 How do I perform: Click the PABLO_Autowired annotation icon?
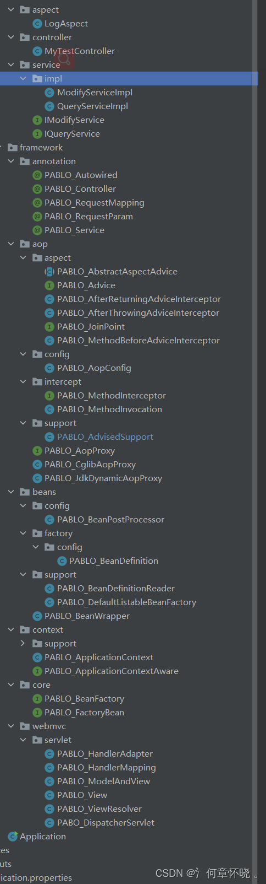[x=37, y=175]
